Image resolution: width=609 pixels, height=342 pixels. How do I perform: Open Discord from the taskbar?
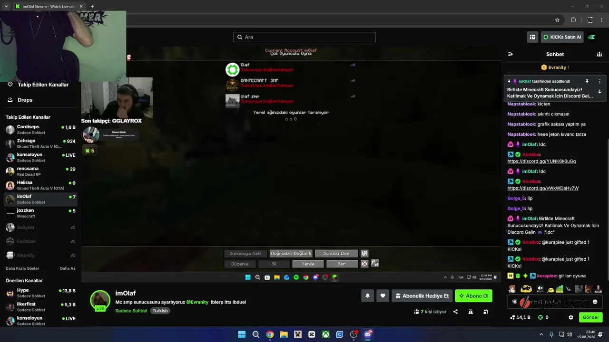coord(367,334)
